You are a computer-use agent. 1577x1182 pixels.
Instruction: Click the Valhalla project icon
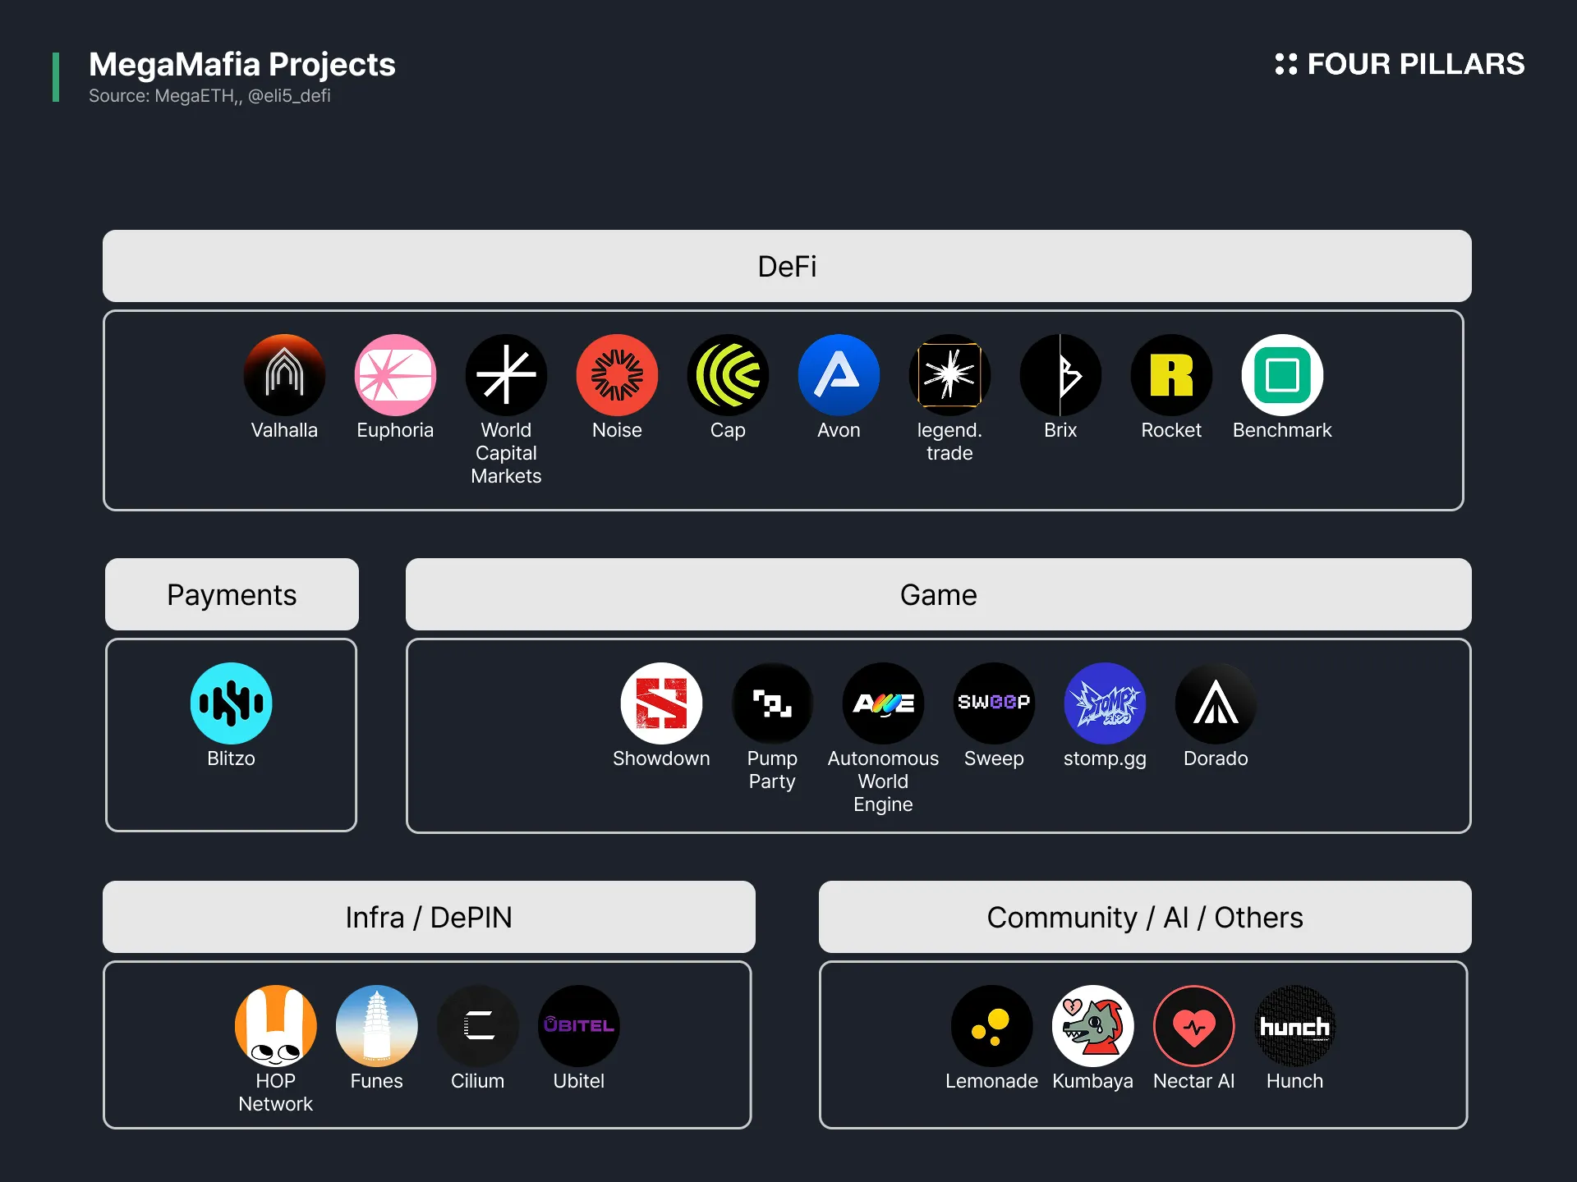(x=284, y=375)
